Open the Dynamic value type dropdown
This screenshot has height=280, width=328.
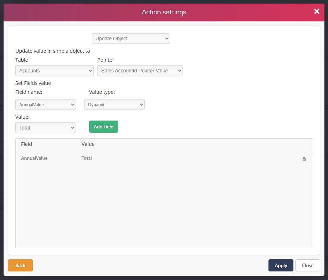tap(114, 105)
